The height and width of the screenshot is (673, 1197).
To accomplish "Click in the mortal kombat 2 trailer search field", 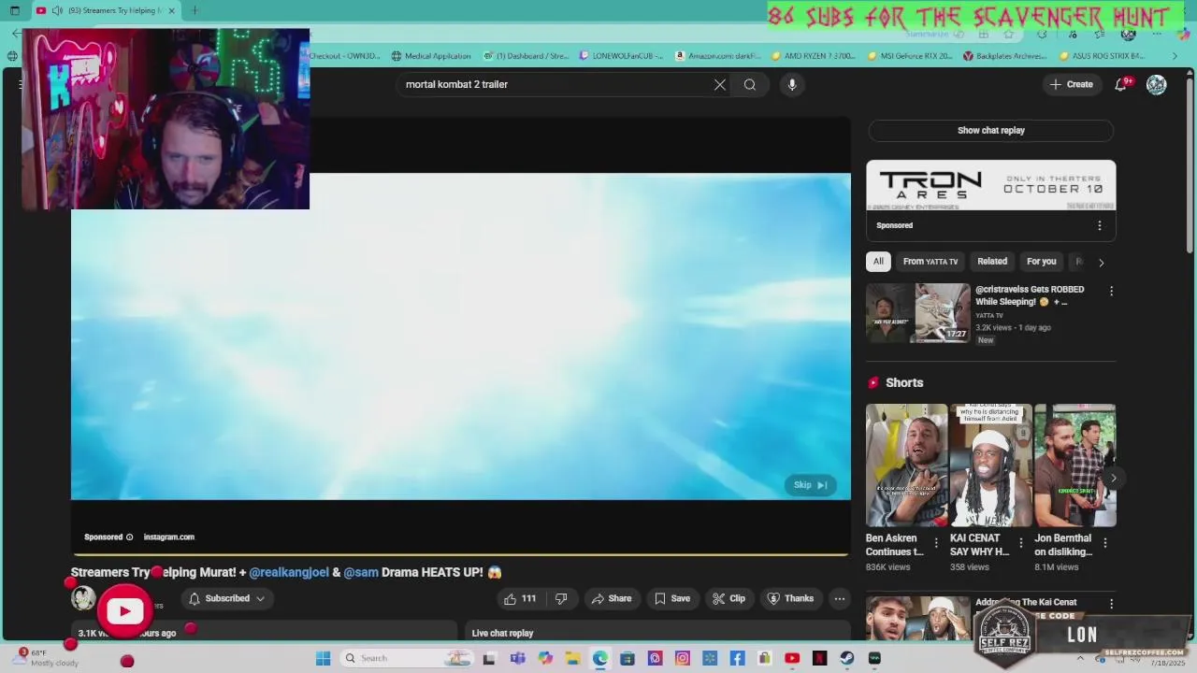I will 556,85.
